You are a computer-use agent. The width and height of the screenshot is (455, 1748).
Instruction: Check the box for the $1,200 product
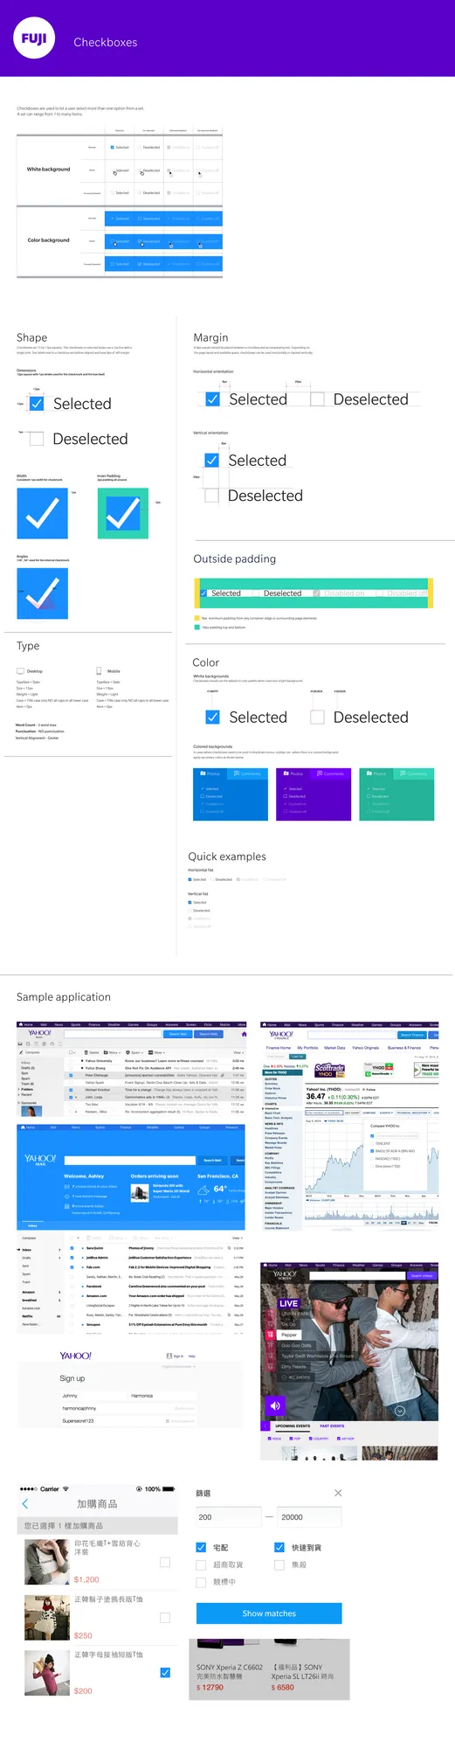pyautogui.click(x=165, y=1562)
